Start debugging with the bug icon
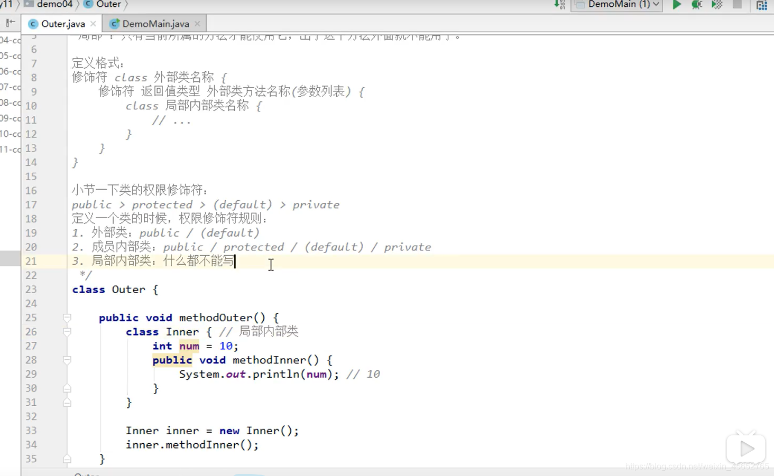774x476 pixels. [x=696, y=5]
